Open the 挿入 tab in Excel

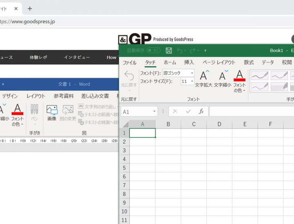[x=189, y=62]
